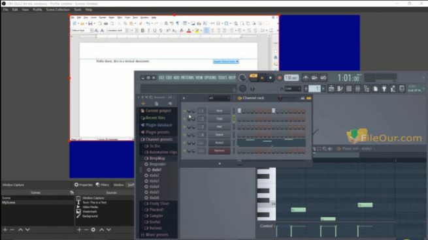Open FL Studio OPTIONS menu

[210, 78]
